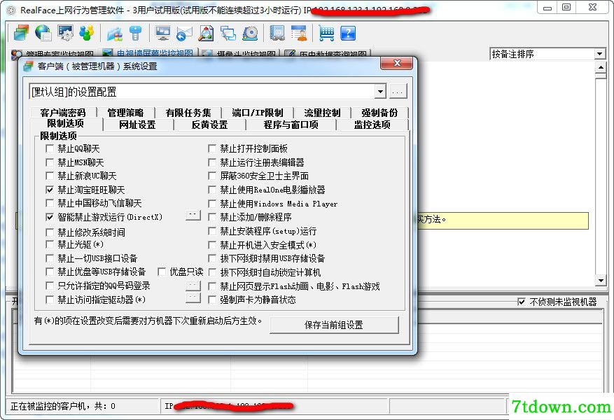Click the colorful user group icon
This screenshot has height=420, width=614.
click(x=87, y=33)
